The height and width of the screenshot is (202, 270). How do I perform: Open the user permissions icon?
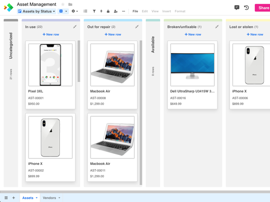(x=116, y=11)
